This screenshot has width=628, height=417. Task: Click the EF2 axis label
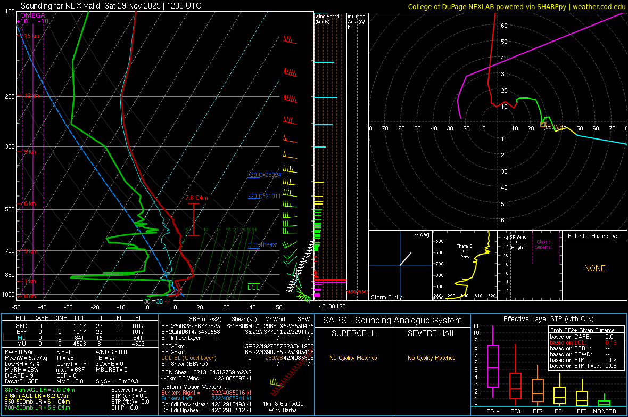click(x=538, y=411)
